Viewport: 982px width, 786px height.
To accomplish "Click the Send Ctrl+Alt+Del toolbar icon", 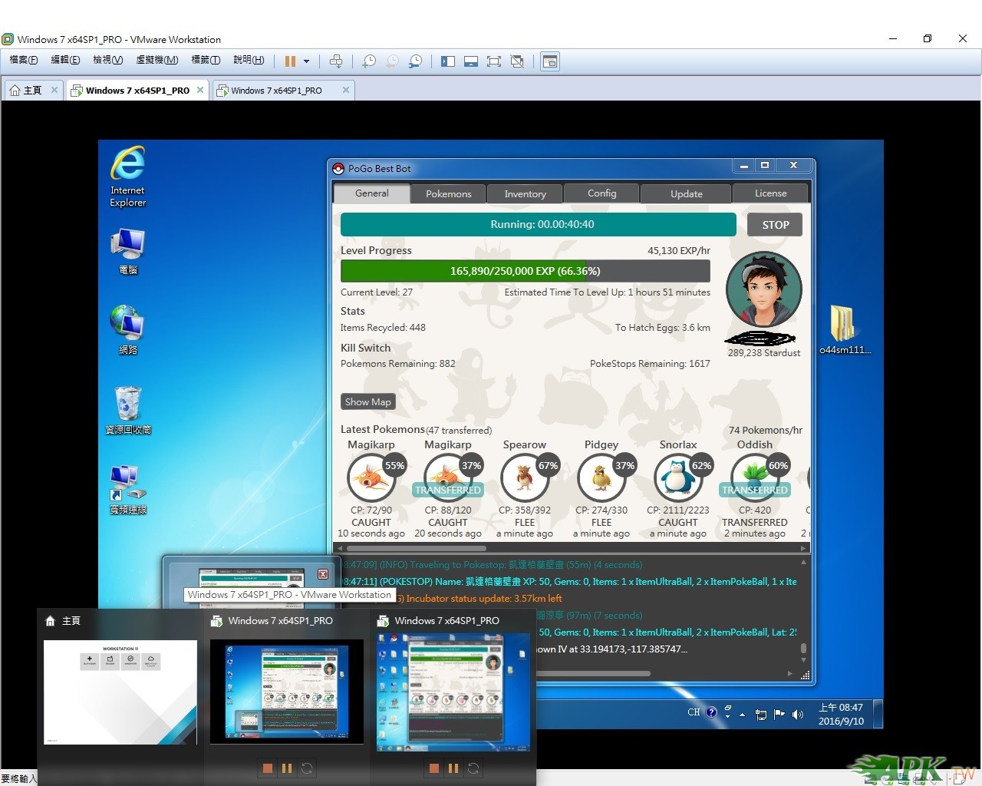I will pos(336,61).
